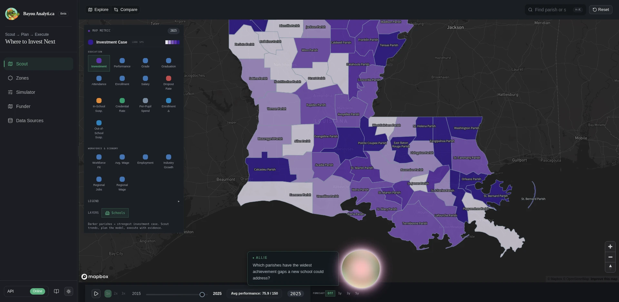
Task: Switch to the Compare tab
Action: [125, 10]
